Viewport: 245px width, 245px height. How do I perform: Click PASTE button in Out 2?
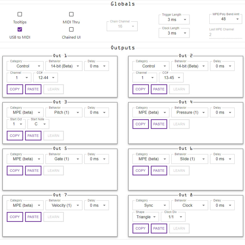pyautogui.click(x=159, y=89)
